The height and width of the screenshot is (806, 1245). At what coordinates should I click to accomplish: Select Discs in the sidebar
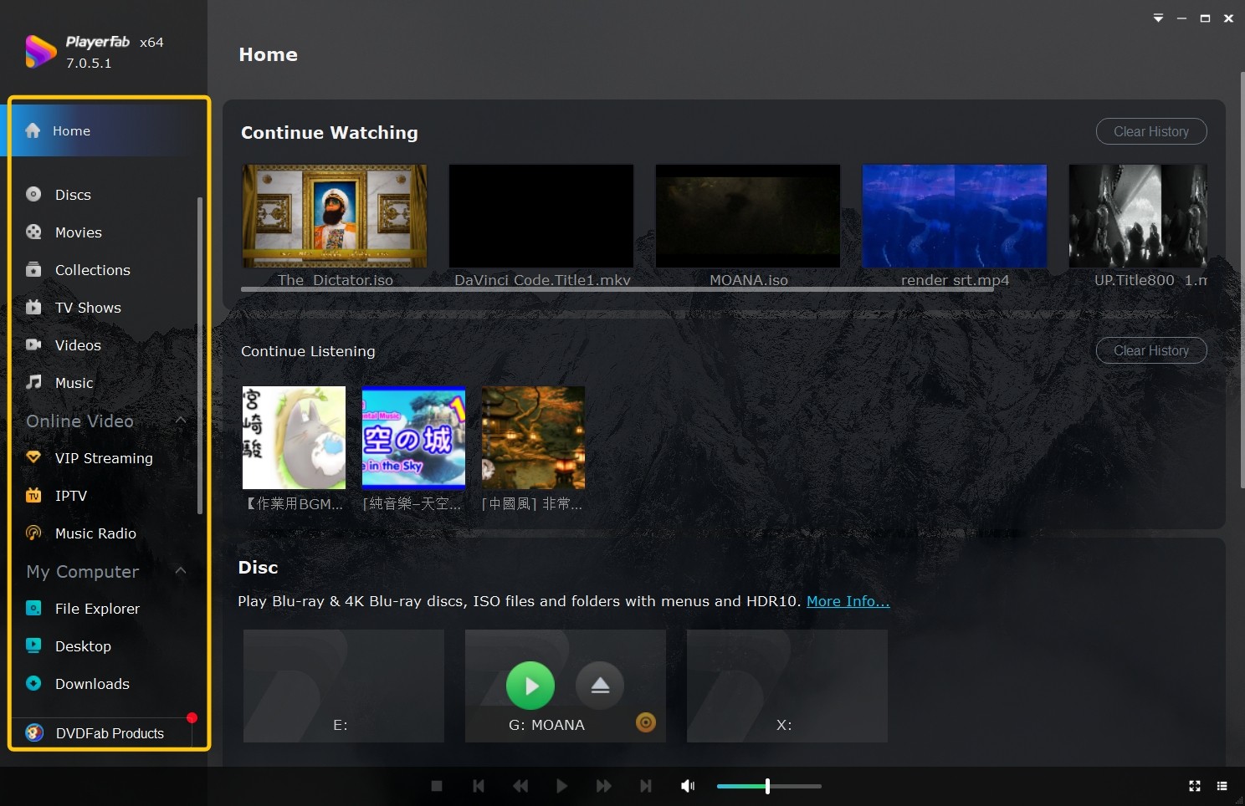pyautogui.click(x=72, y=194)
